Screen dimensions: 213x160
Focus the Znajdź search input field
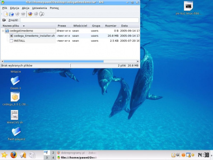coord(79,20)
